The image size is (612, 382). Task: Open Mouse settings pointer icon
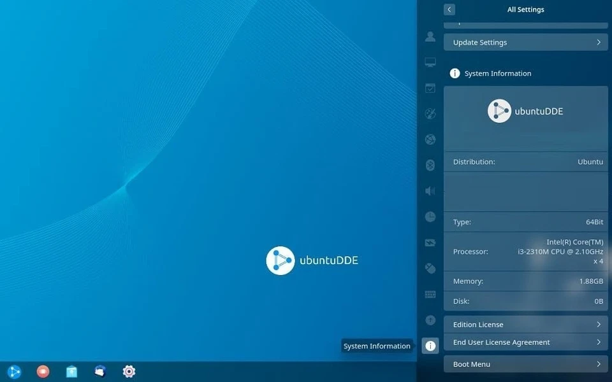pyautogui.click(x=430, y=268)
